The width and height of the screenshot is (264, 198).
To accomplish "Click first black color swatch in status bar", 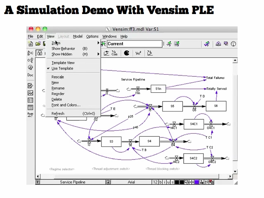I will pyautogui.click(x=177, y=182).
